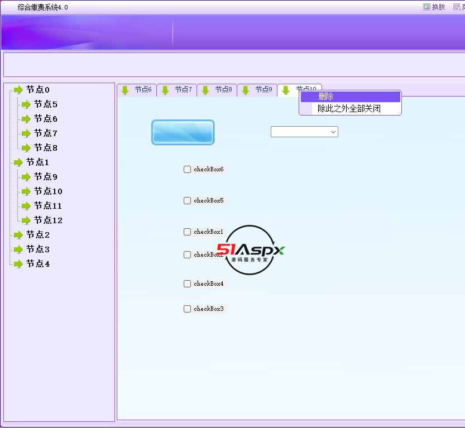Click the down-arrow icon on the 节点9 tab
465x428 pixels.
coord(246,90)
